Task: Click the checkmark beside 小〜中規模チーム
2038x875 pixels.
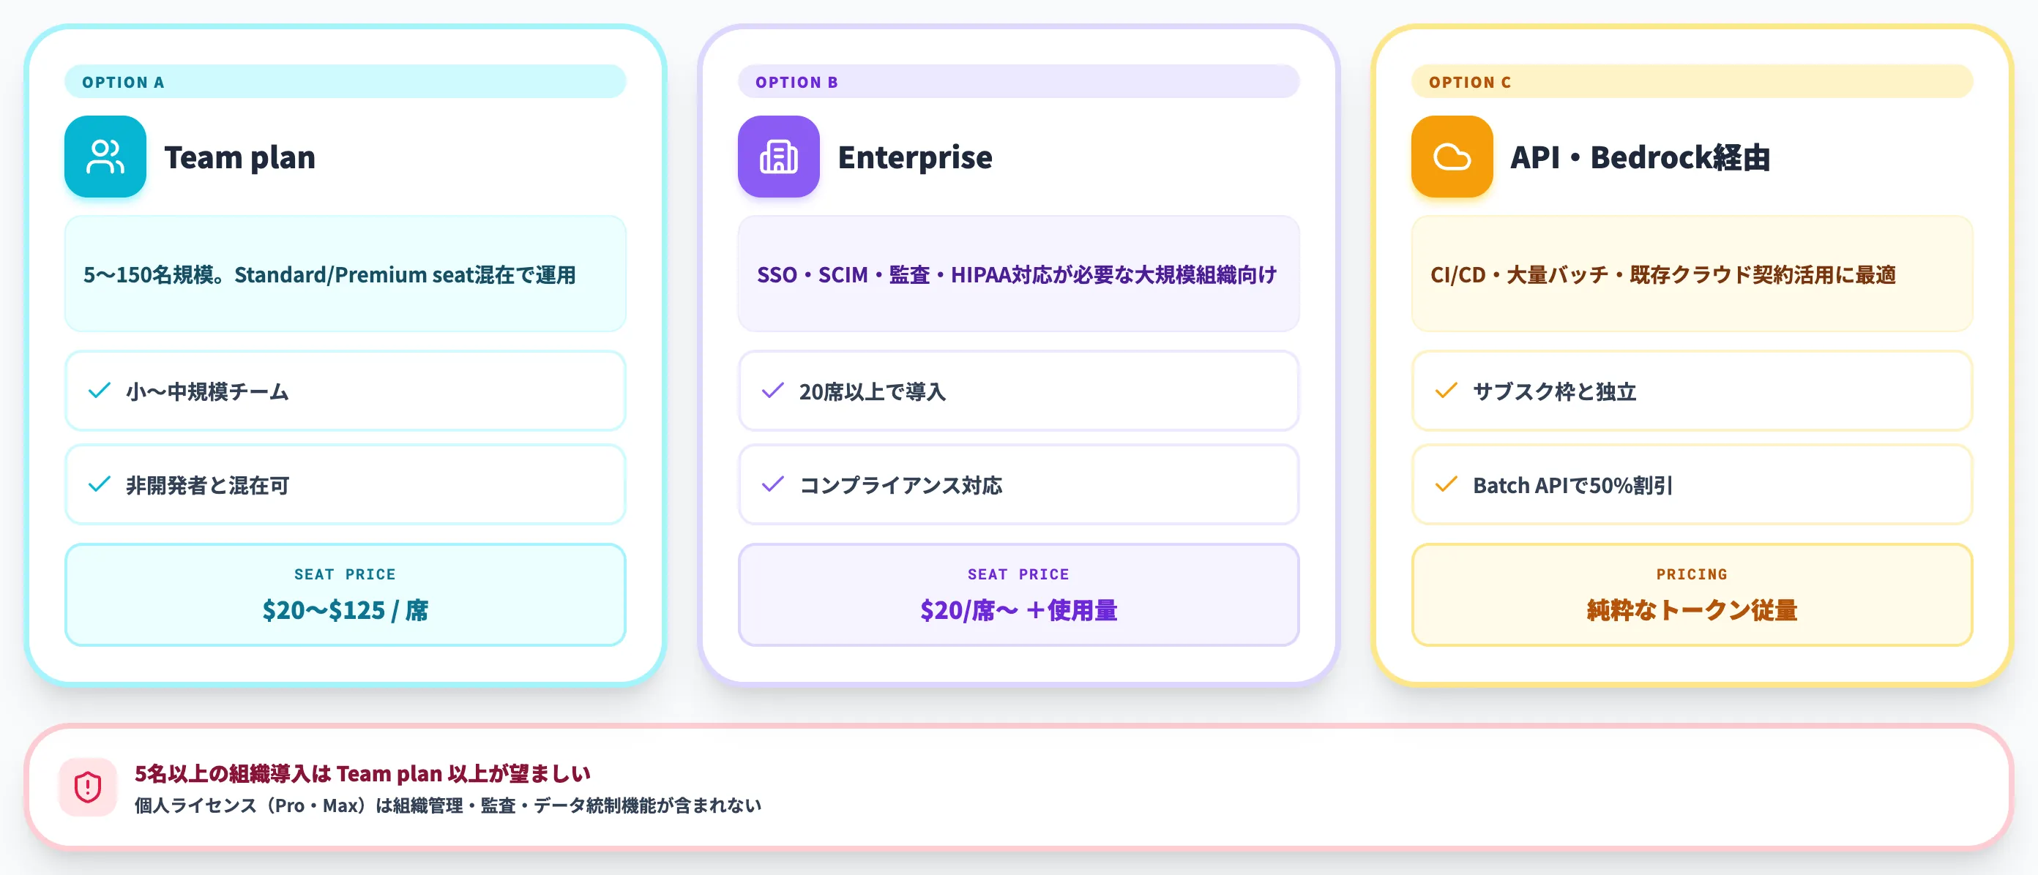Action: click(100, 391)
